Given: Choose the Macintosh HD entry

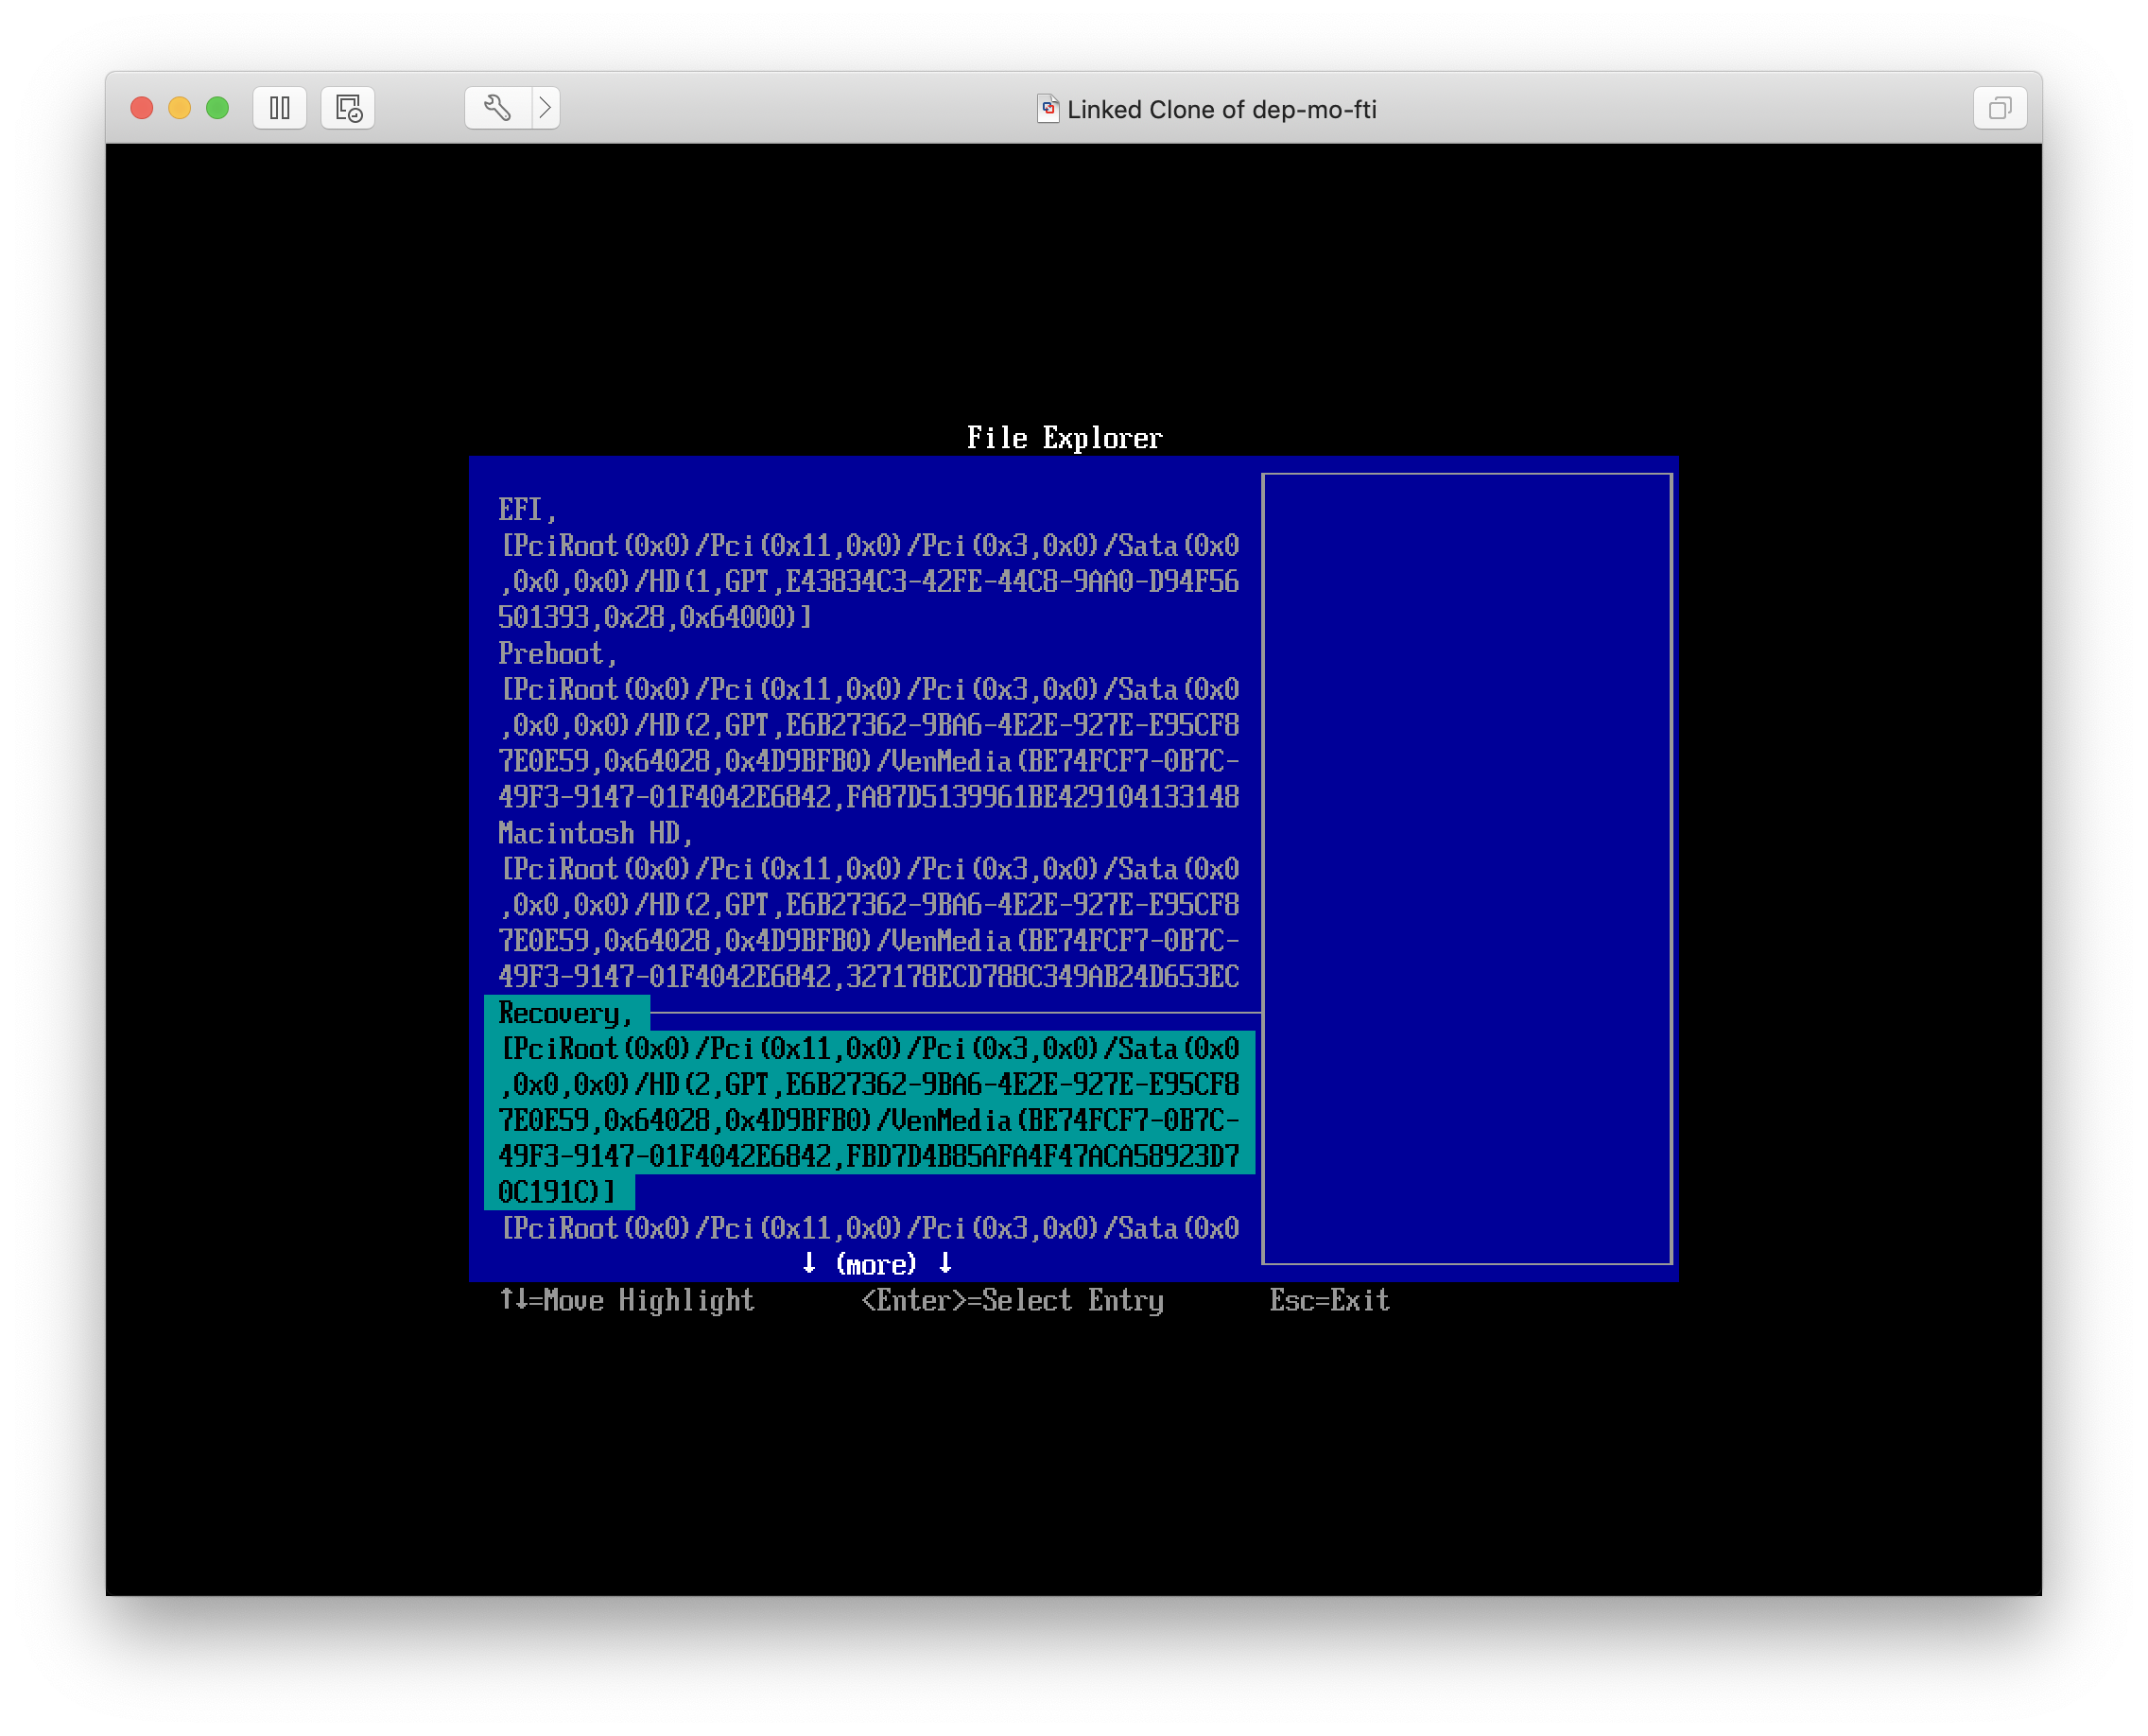Looking at the screenshot, I should pyautogui.click(x=595, y=833).
